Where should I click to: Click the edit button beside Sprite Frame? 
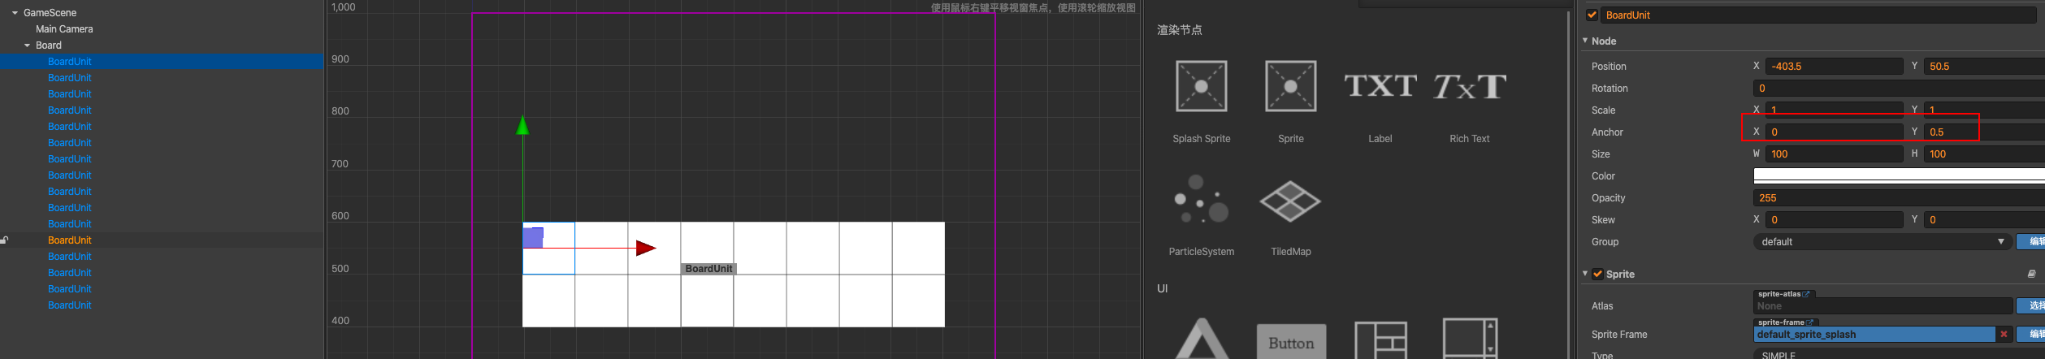[x=2030, y=335]
